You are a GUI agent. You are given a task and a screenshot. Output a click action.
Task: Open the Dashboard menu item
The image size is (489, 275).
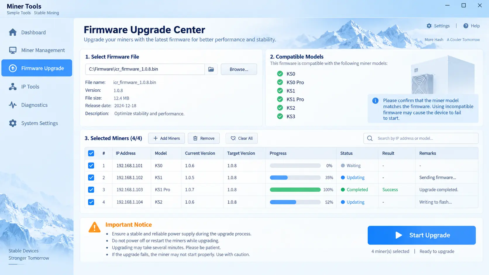click(x=37, y=32)
